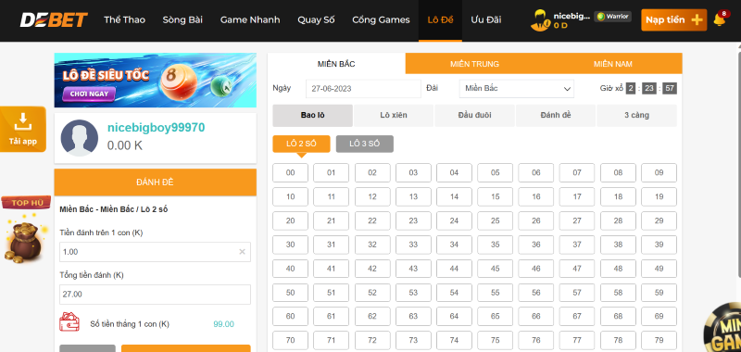Click the account avatar icon in header
This screenshot has height=352, width=741.
[540, 19]
